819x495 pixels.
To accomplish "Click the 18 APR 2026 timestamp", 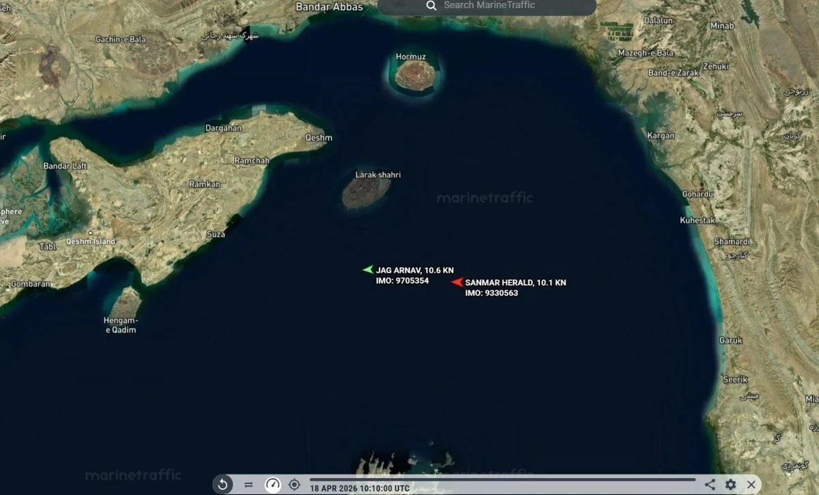I will click(x=360, y=488).
